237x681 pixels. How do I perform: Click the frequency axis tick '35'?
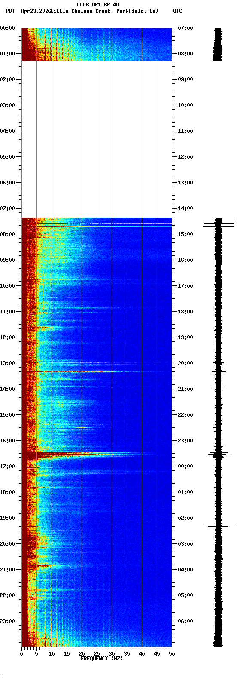(127, 654)
